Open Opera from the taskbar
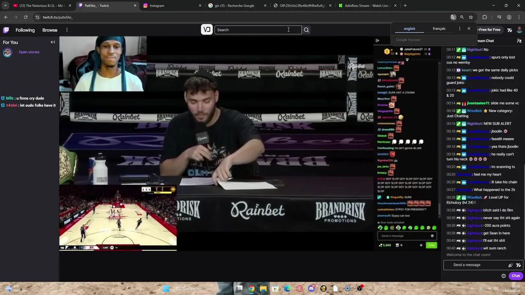The image size is (525, 295). coord(299,288)
